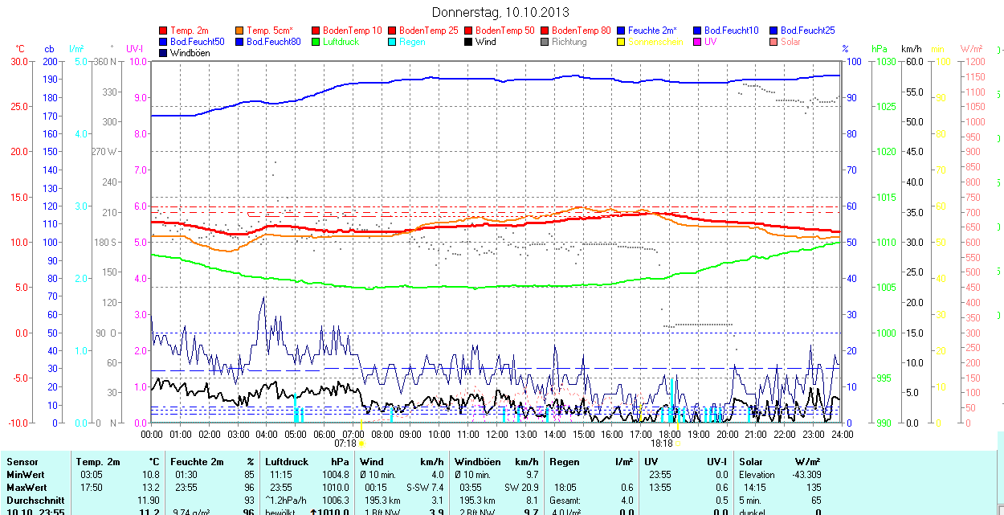Click the black Wind legend square
Viewport: 1004px width, 515px height.
tap(468, 42)
